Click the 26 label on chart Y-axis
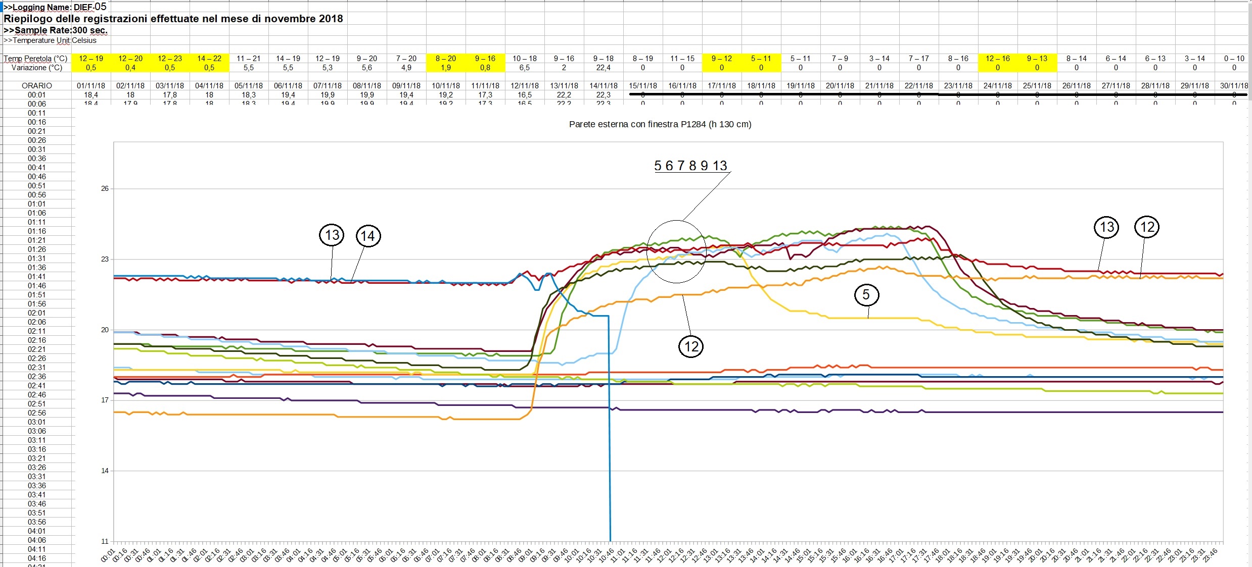The width and height of the screenshot is (1252, 567). 105,189
